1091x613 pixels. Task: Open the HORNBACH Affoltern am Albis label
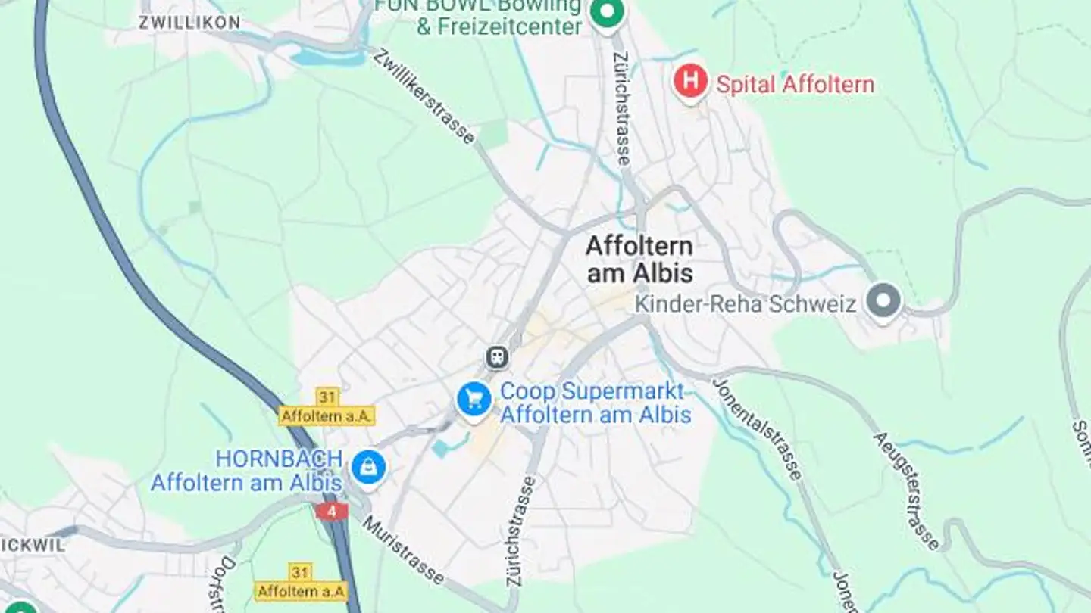[246, 470]
